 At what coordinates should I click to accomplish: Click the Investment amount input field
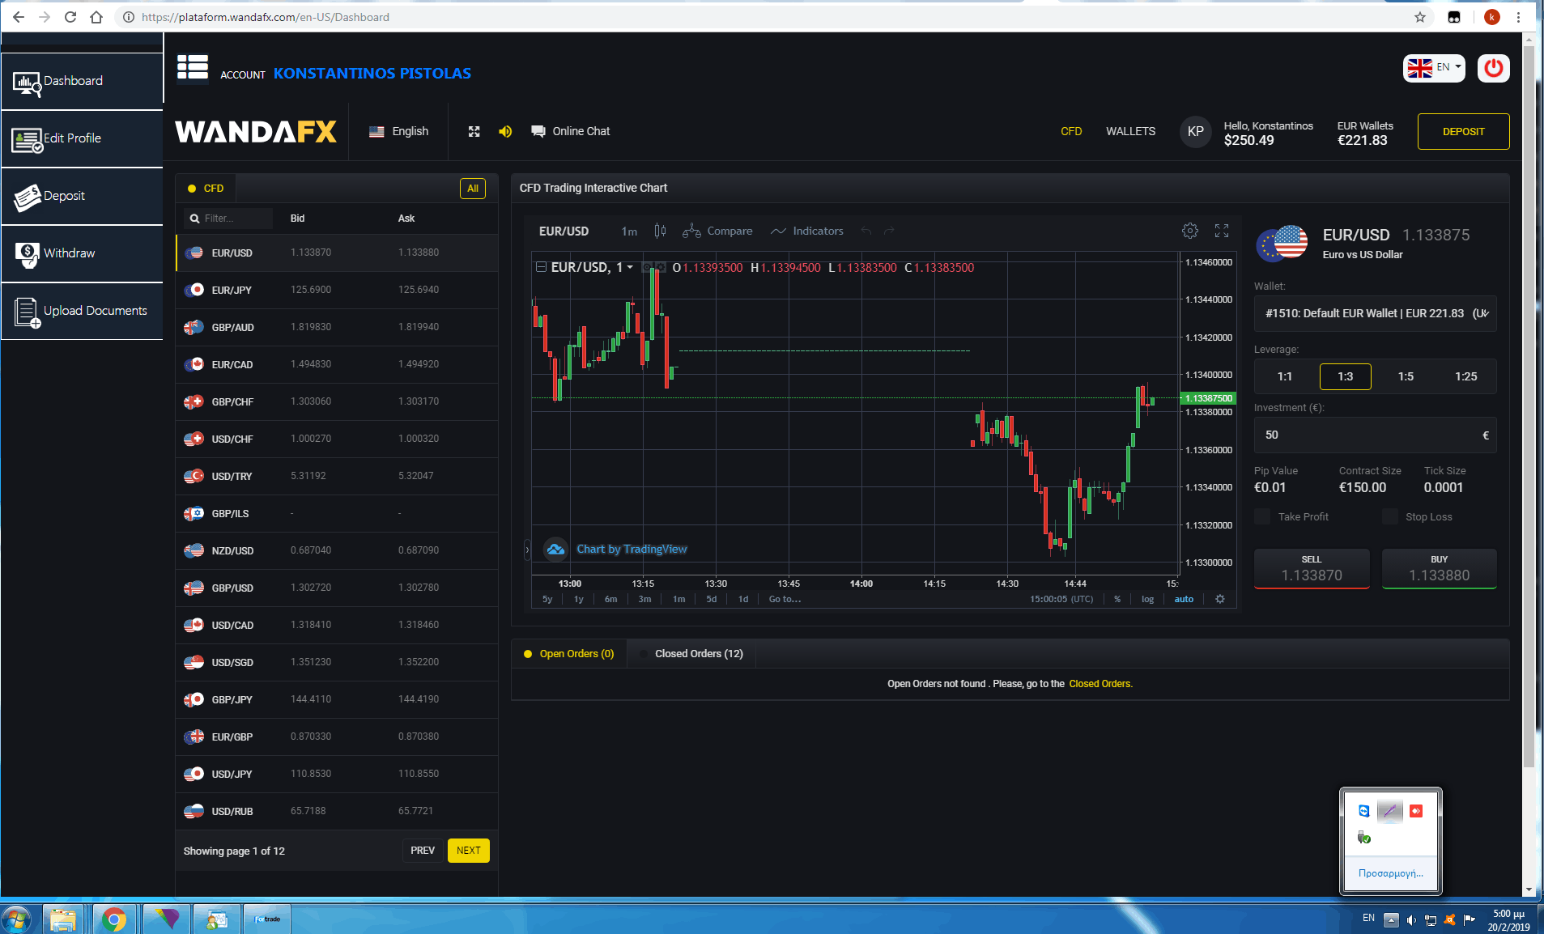pyautogui.click(x=1368, y=435)
